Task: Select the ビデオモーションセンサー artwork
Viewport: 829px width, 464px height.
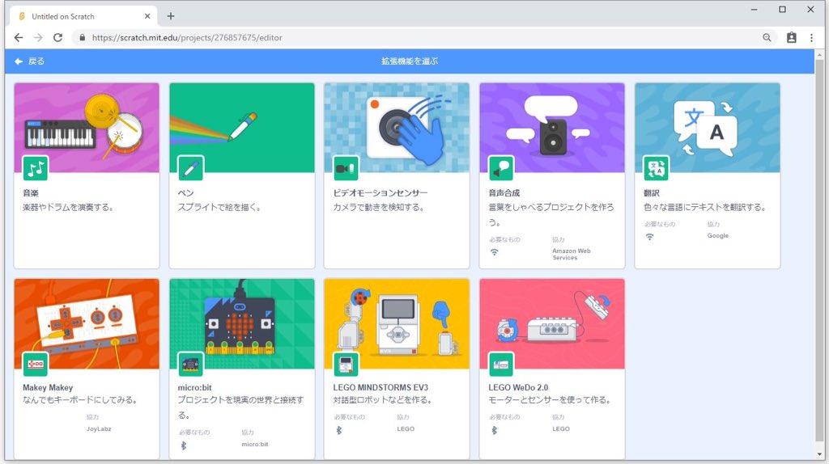Action: point(397,128)
